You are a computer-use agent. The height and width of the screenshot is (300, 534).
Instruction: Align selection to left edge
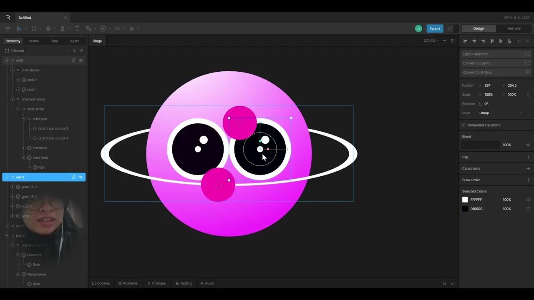click(466, 41)
